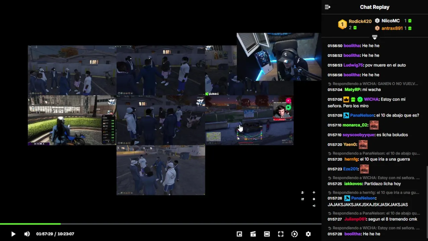Screen dimensions: 428x241
Task: Click WICHA's verified badge
Action: pyautogui.click(x=360, y=99)
